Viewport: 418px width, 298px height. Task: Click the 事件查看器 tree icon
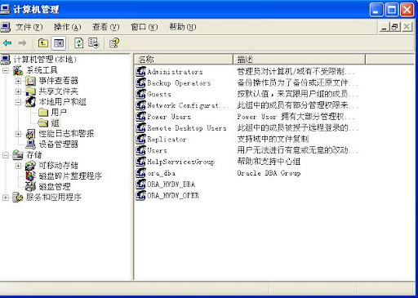[31, 81]
